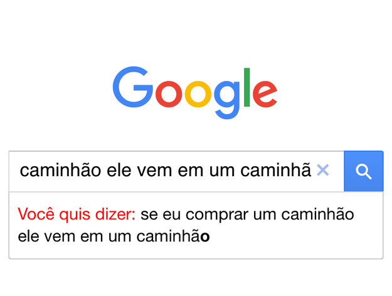Image resolution: width=392 pixels, height=296 pixels.
Task: Click 'se eu comprar um caminhão' suggestion text
Action: pyautogui.click(x=247, y=215)
